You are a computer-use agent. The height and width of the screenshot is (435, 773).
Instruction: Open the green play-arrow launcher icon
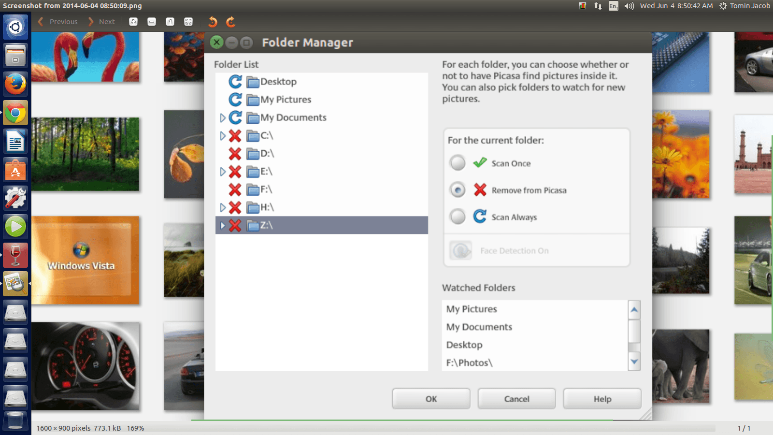coord(15,227)
